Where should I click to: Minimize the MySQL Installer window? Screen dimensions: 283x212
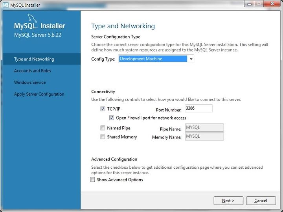249,4
